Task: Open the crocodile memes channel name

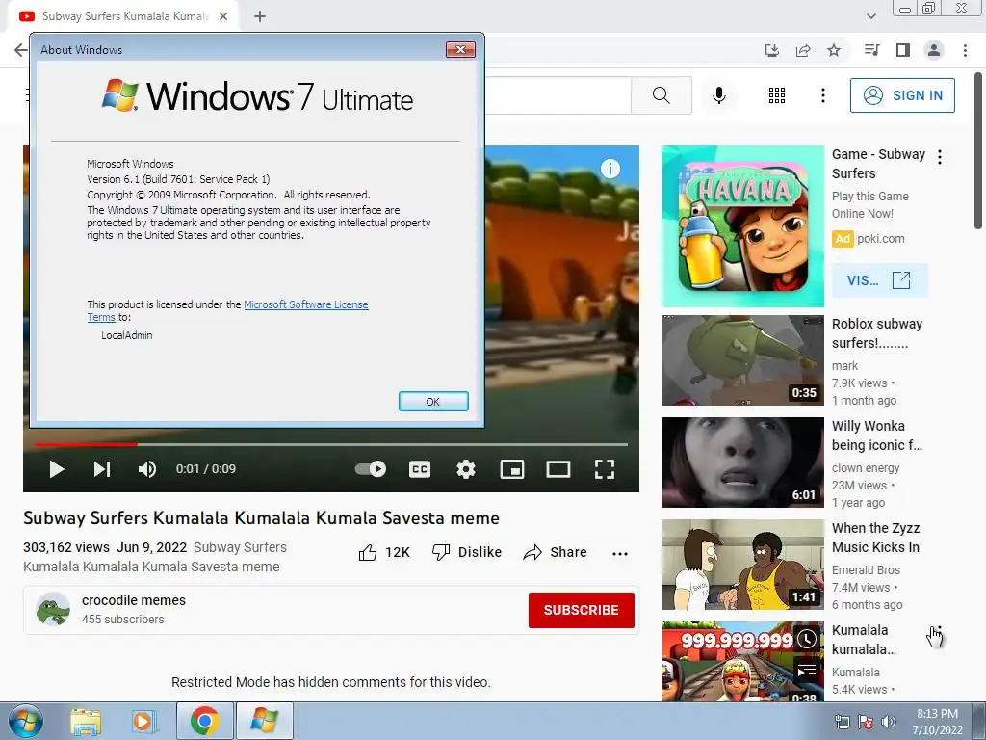Action: (x=133, y=600)
